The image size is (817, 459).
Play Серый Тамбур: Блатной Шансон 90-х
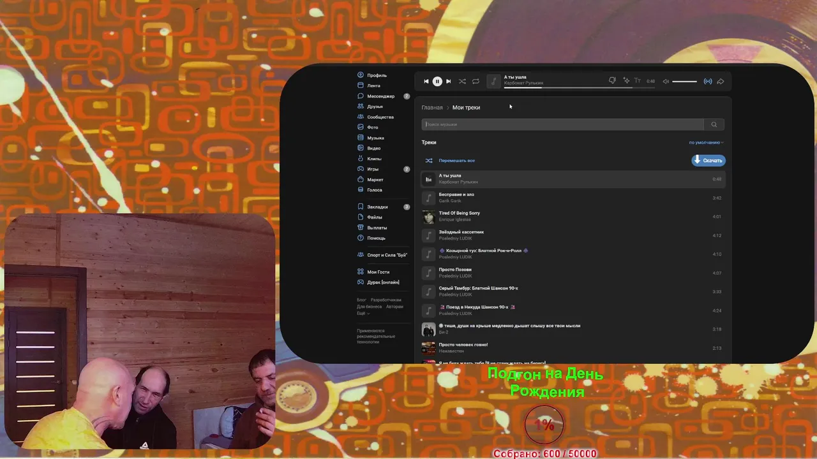[573, 292]
